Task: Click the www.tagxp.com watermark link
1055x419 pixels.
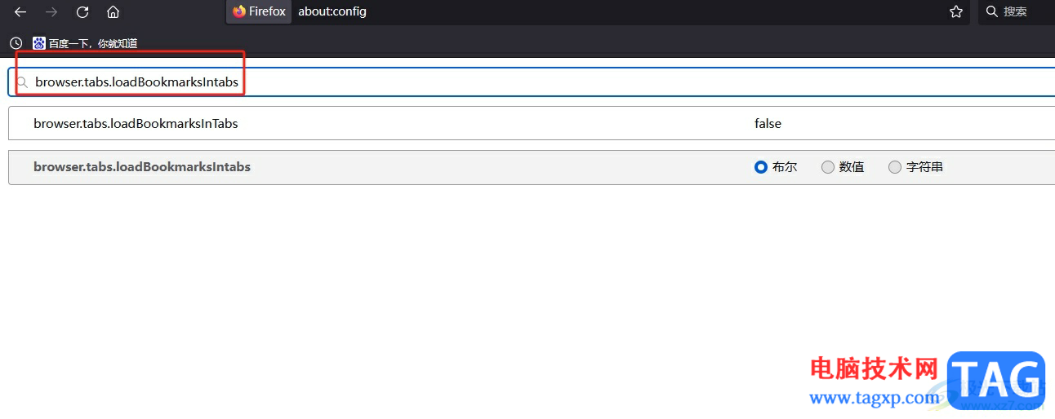Action: (x=874, y=398)
